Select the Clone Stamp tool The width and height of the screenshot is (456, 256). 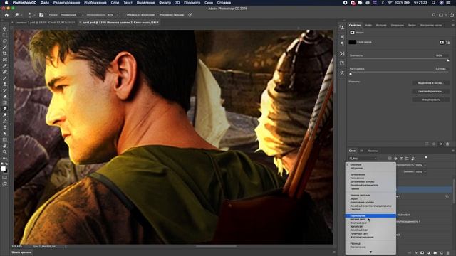click(5, 84)
